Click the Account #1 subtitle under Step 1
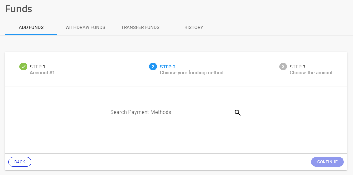The image size is (353, 175). click(x=42, y=73)
